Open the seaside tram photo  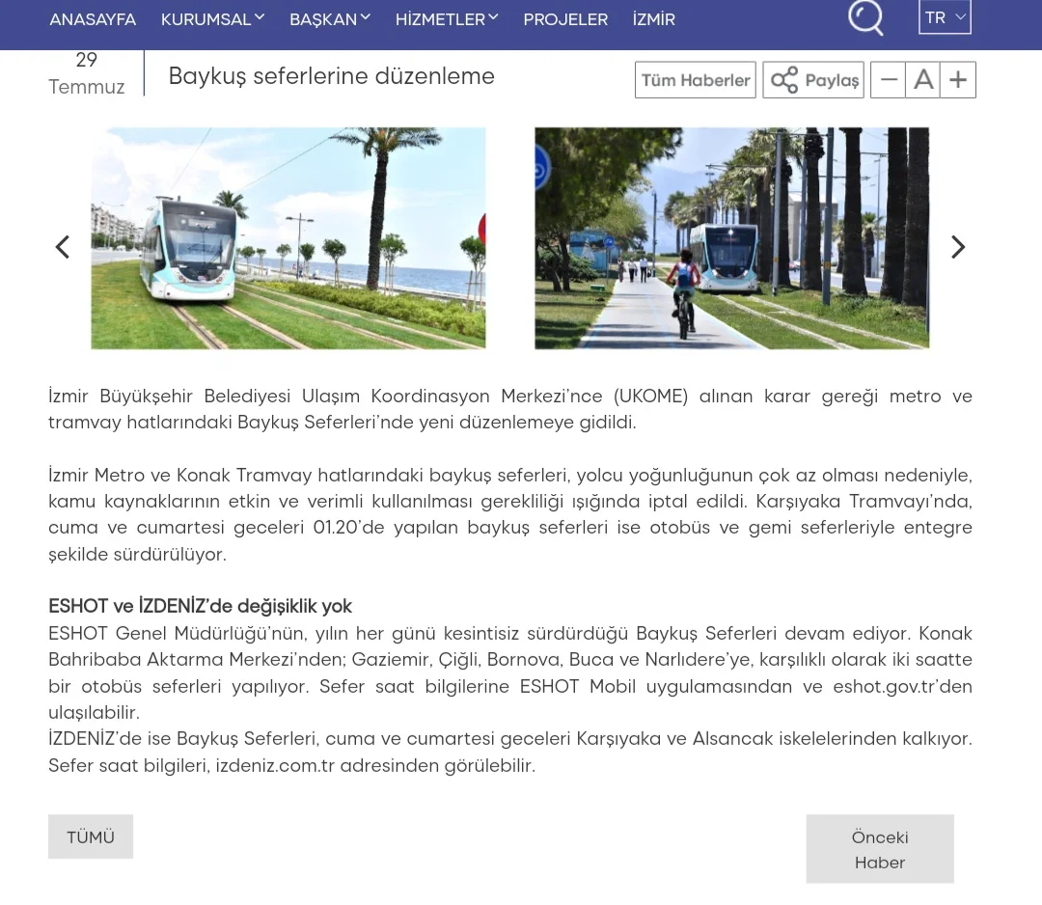[288, 238]
